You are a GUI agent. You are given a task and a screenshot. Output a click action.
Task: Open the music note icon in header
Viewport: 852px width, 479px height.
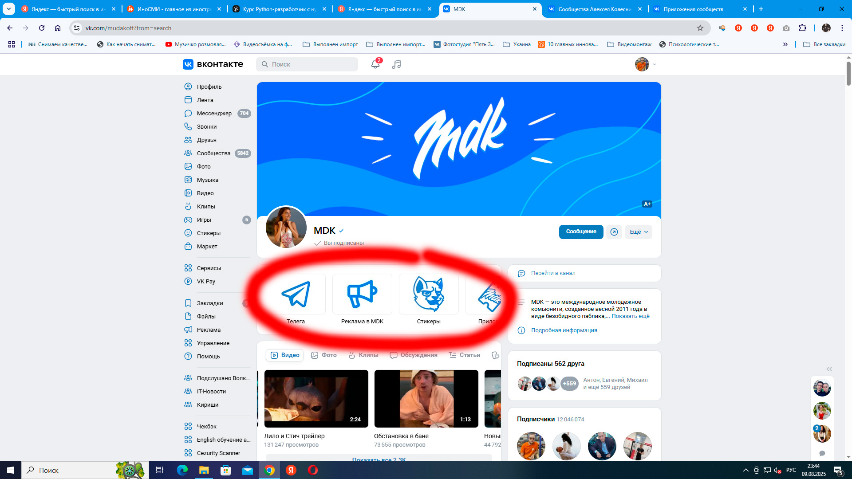point(397,64)
